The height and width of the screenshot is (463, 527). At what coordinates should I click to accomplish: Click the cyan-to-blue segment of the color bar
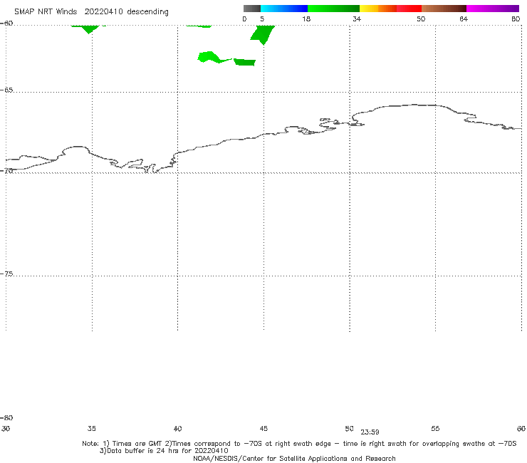tap(284, 9)
